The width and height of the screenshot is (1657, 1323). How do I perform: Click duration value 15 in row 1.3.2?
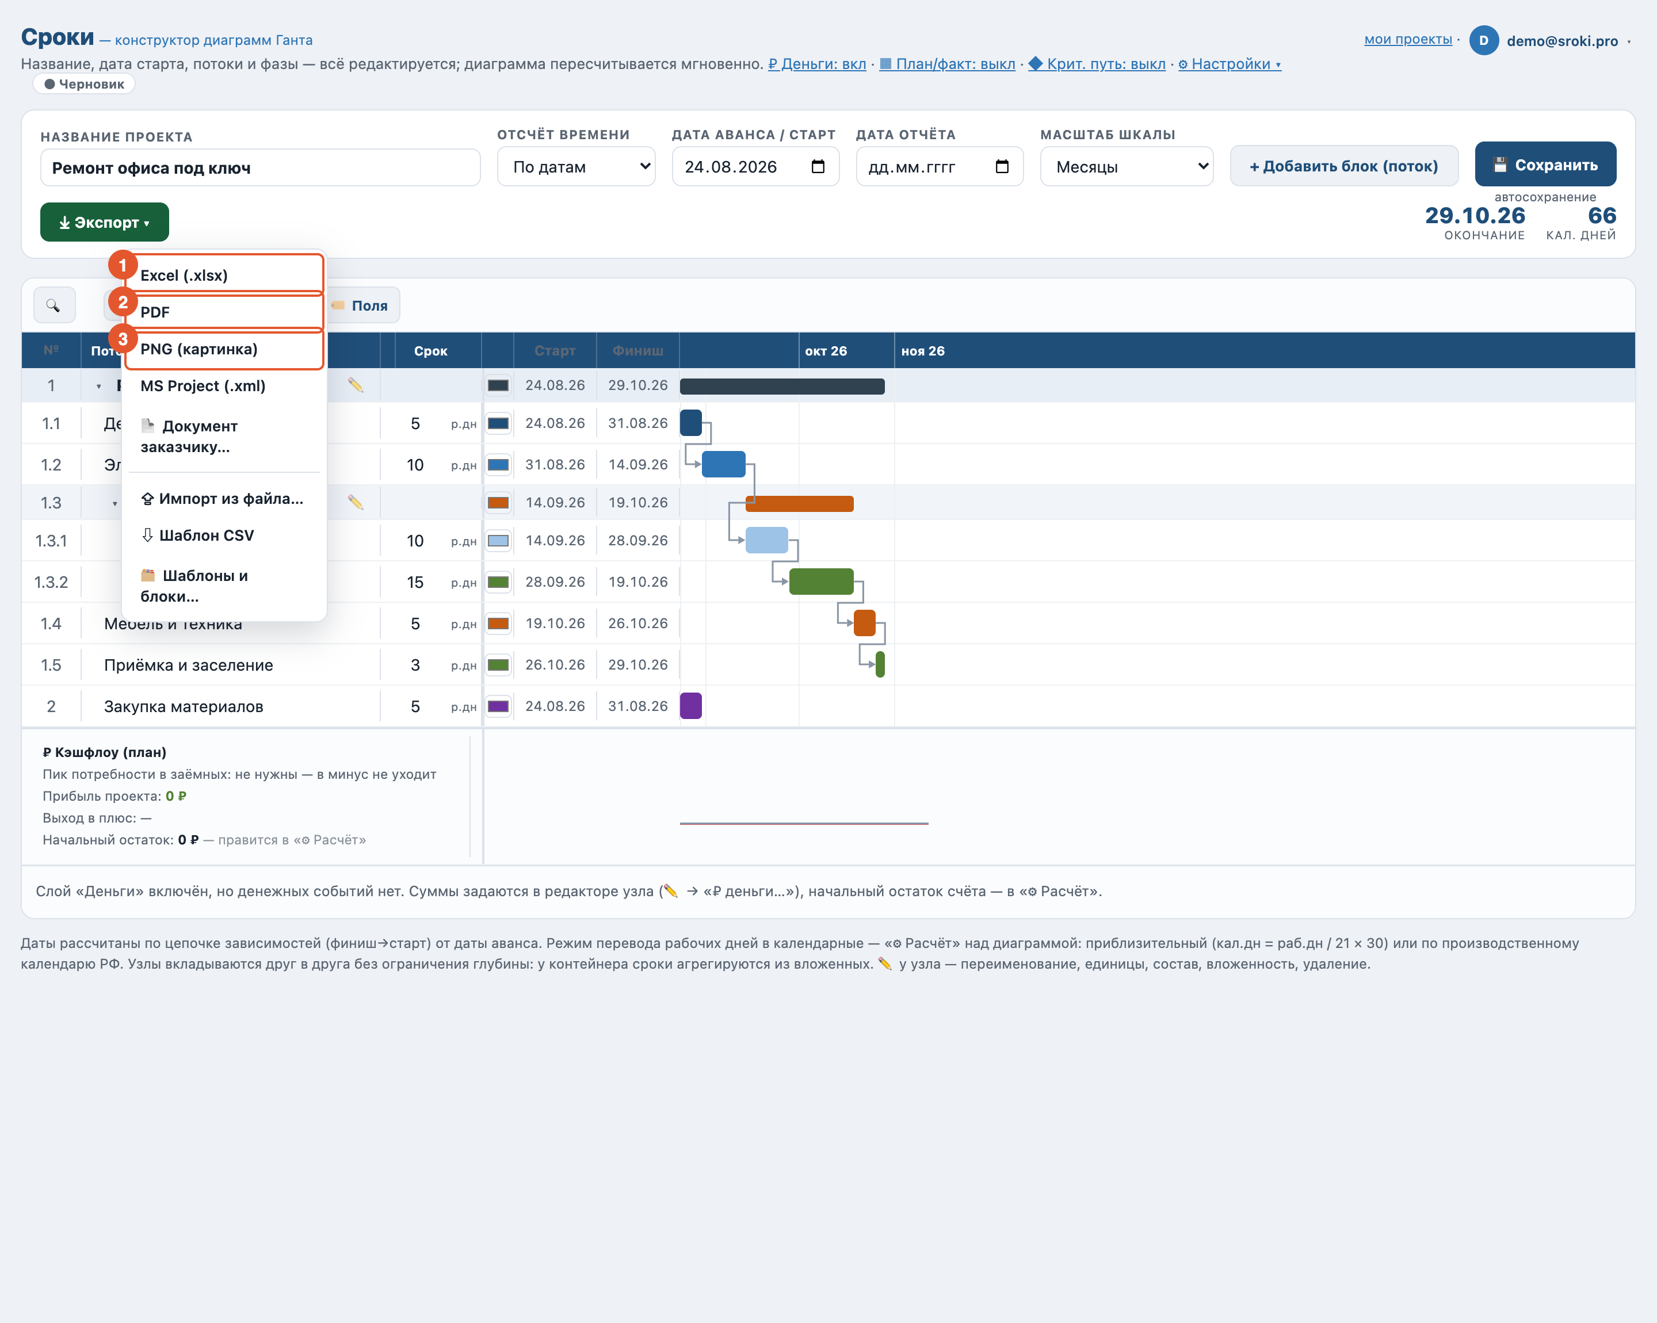(415, 582)
